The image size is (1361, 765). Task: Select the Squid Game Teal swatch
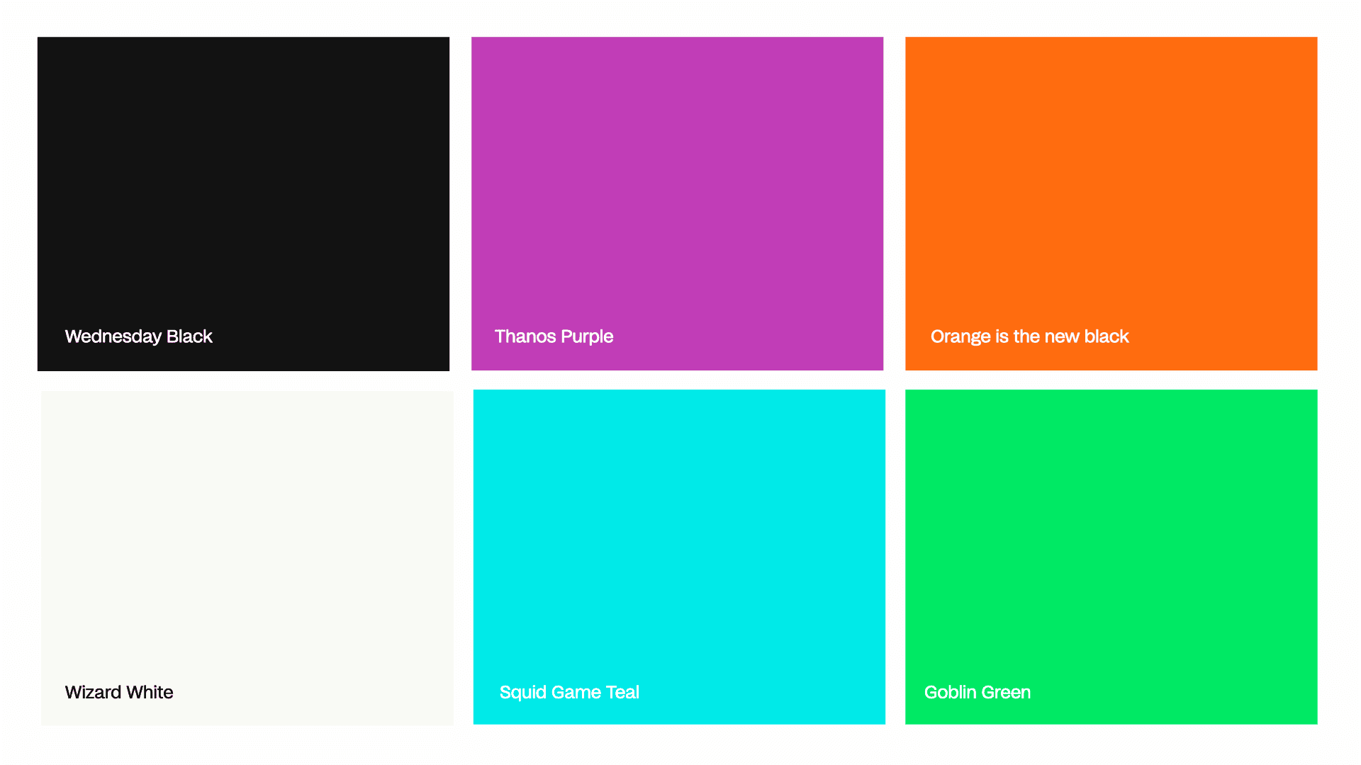679,538
